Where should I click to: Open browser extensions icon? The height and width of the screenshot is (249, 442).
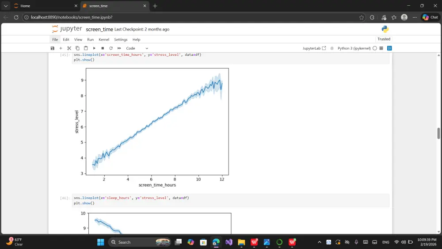372,17
